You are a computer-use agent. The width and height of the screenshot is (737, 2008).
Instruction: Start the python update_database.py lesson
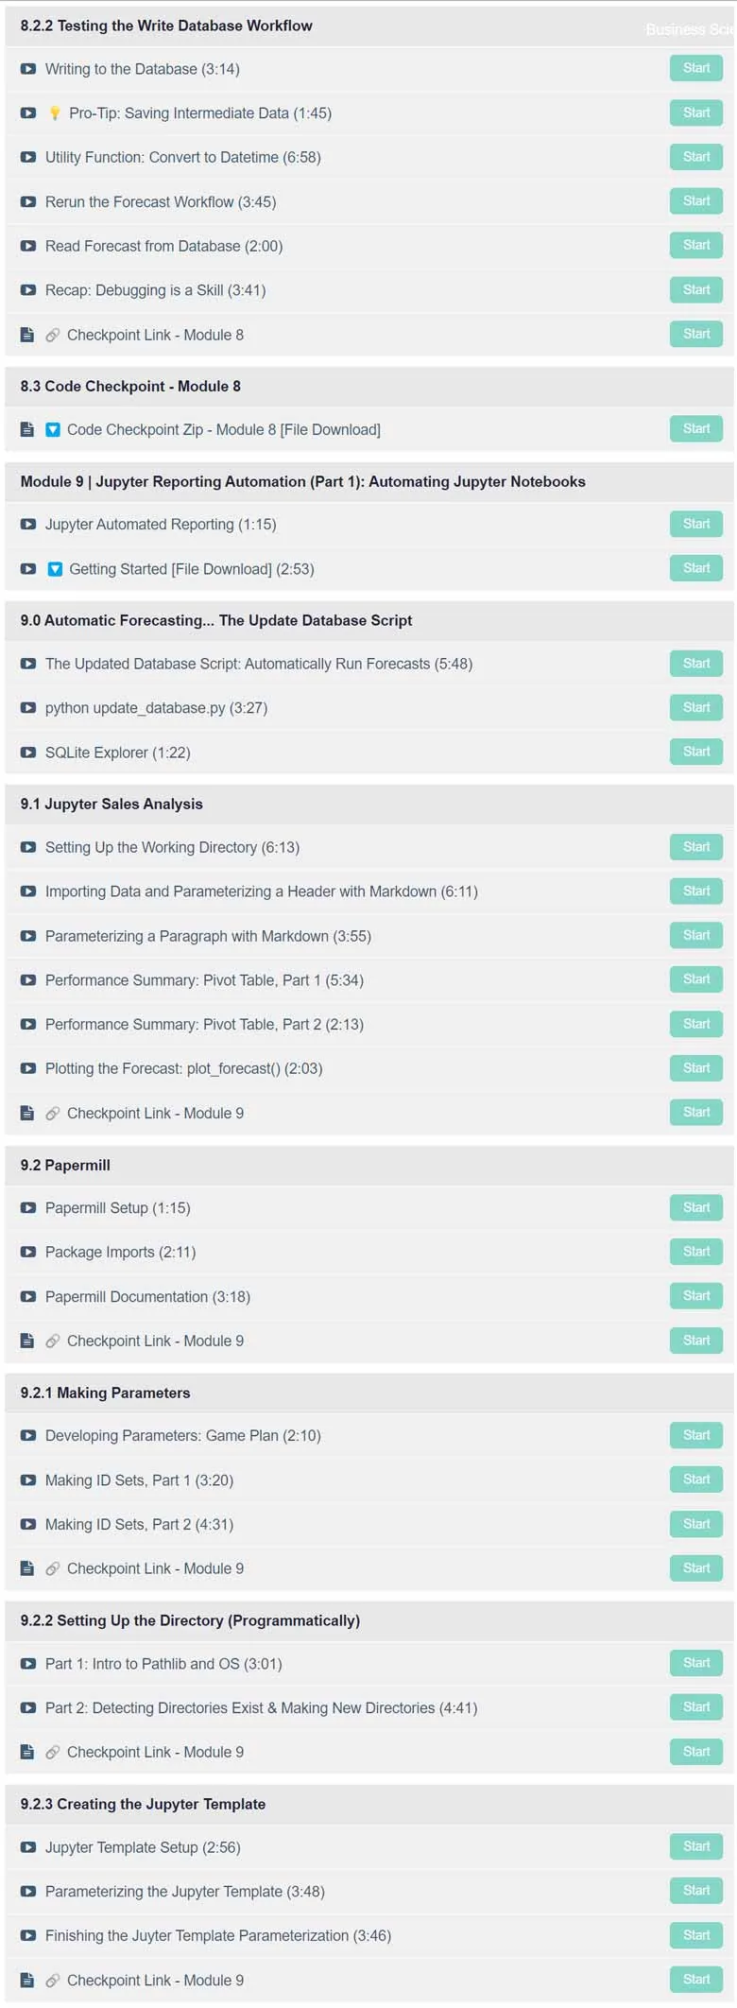696,707
